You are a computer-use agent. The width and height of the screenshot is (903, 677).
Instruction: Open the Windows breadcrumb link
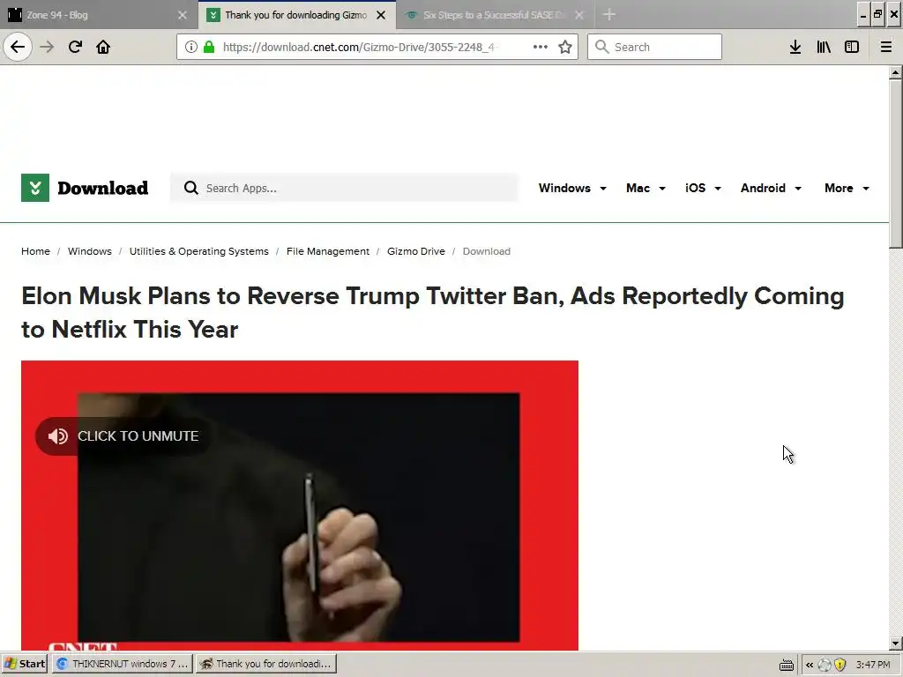90,251
